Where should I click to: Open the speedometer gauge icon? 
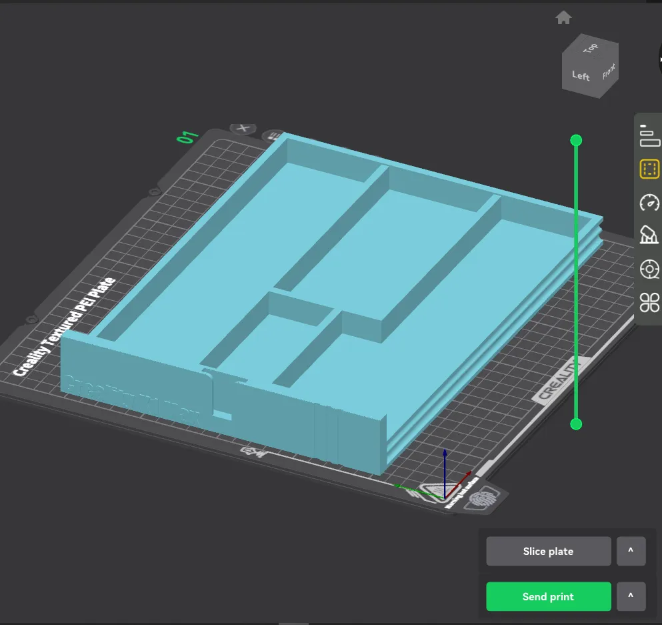[649, 203]
